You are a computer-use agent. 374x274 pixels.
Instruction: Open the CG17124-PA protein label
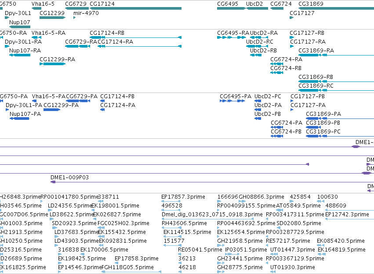coord(118,105)
